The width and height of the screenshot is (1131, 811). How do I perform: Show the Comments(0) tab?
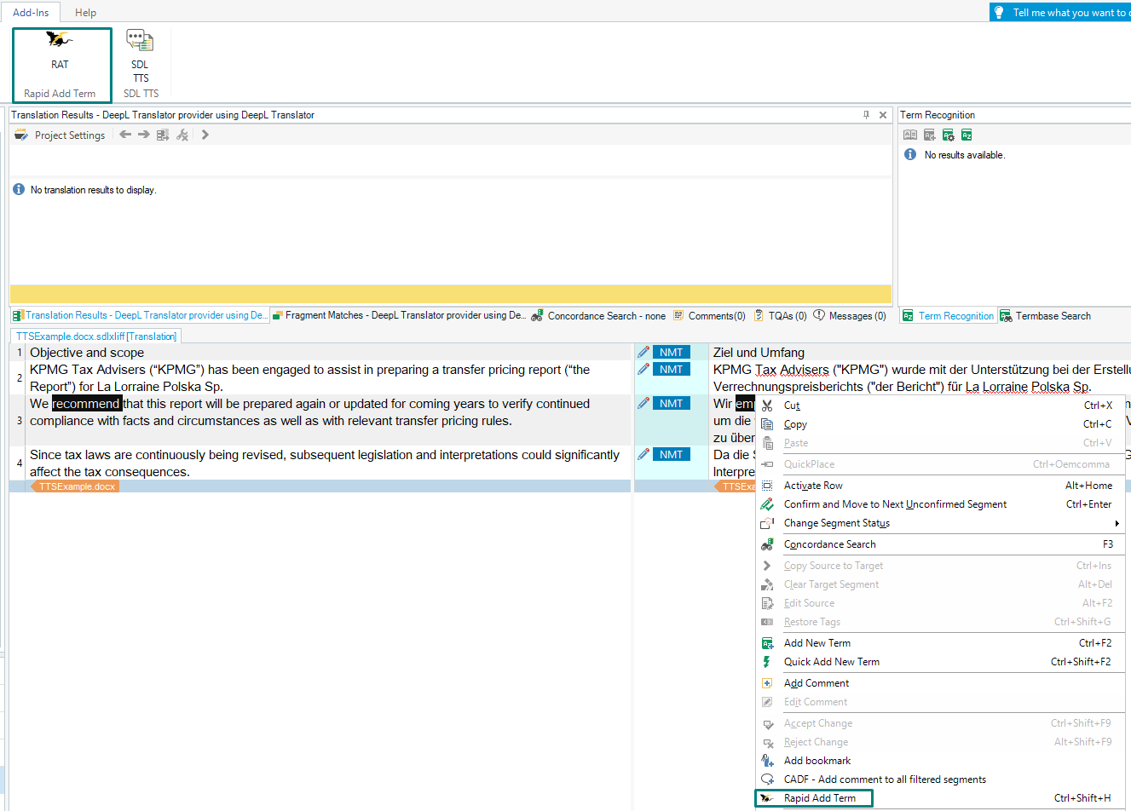[709, 315]
